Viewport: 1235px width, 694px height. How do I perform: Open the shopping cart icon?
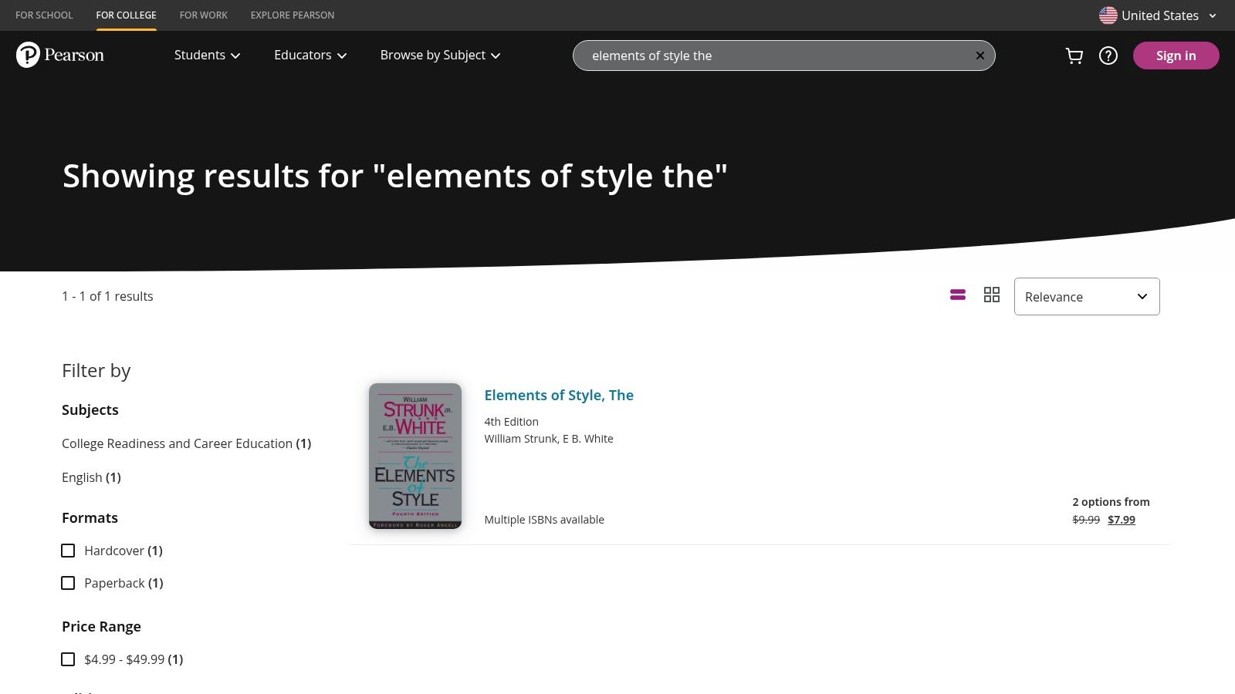tap(1074, 56)
